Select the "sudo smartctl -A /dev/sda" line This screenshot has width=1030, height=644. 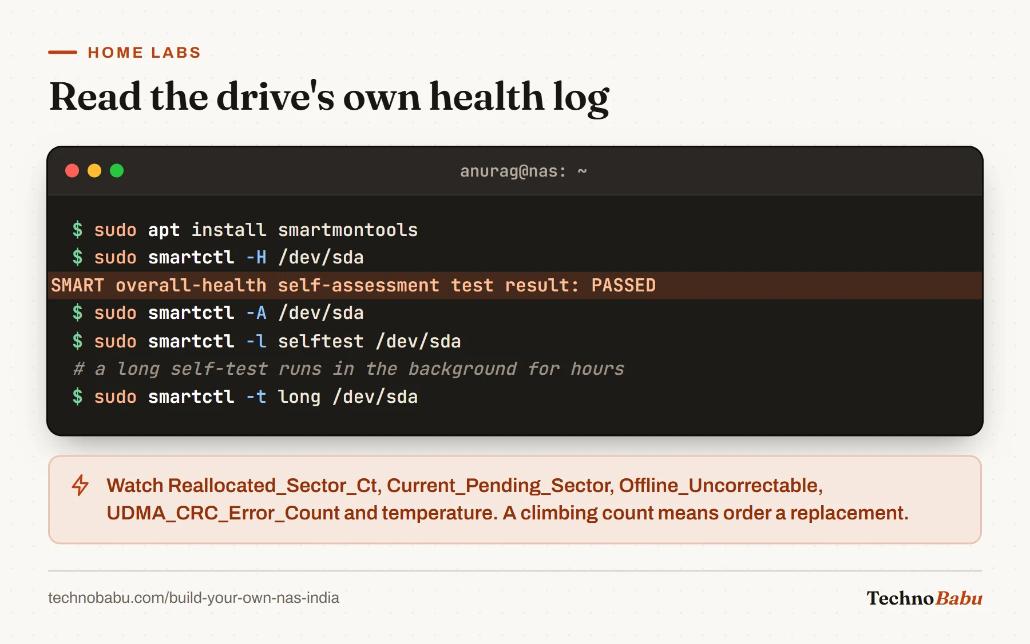click(218, 313)
